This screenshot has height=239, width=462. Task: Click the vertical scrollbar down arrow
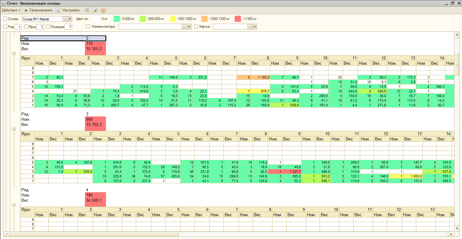tap(457, 228)
